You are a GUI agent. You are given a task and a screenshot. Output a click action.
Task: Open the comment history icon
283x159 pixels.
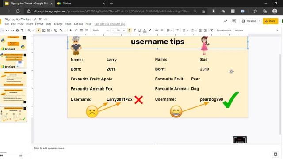234,21
